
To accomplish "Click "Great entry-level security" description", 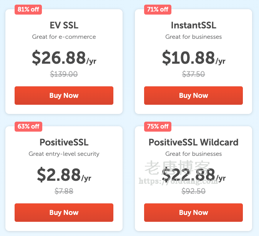I will [64, 154].
